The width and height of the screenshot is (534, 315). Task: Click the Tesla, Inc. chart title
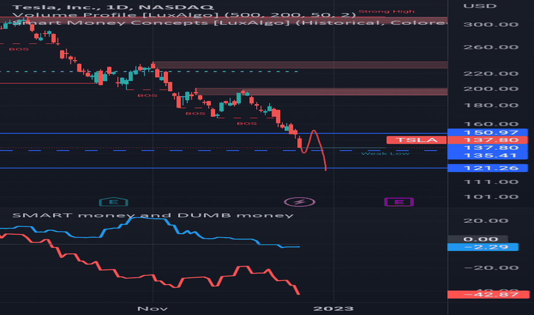(113, 7)
